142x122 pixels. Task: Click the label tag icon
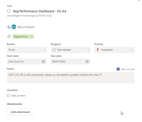point(9,37)
